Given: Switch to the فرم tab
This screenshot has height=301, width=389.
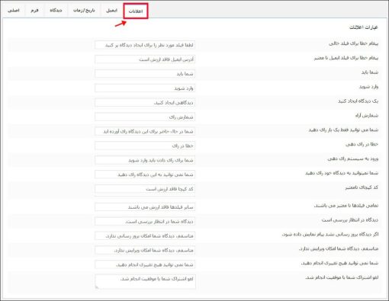Looking at the screenshot, I should [x=34, y=11].
